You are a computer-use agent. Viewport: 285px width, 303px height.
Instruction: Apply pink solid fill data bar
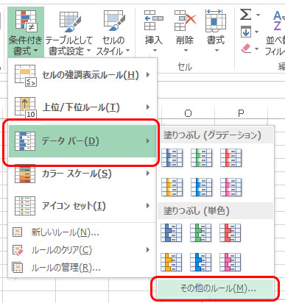click(x=231, y=262)
